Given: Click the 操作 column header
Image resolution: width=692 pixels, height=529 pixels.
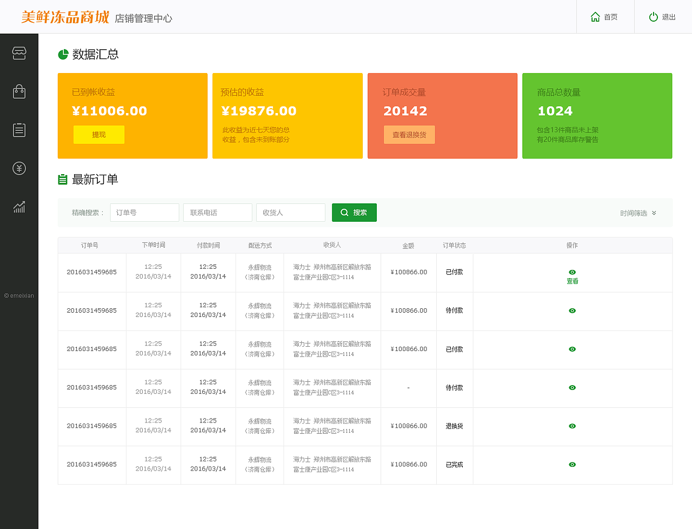Looking at the screenshot, I should tap(572, 246).
